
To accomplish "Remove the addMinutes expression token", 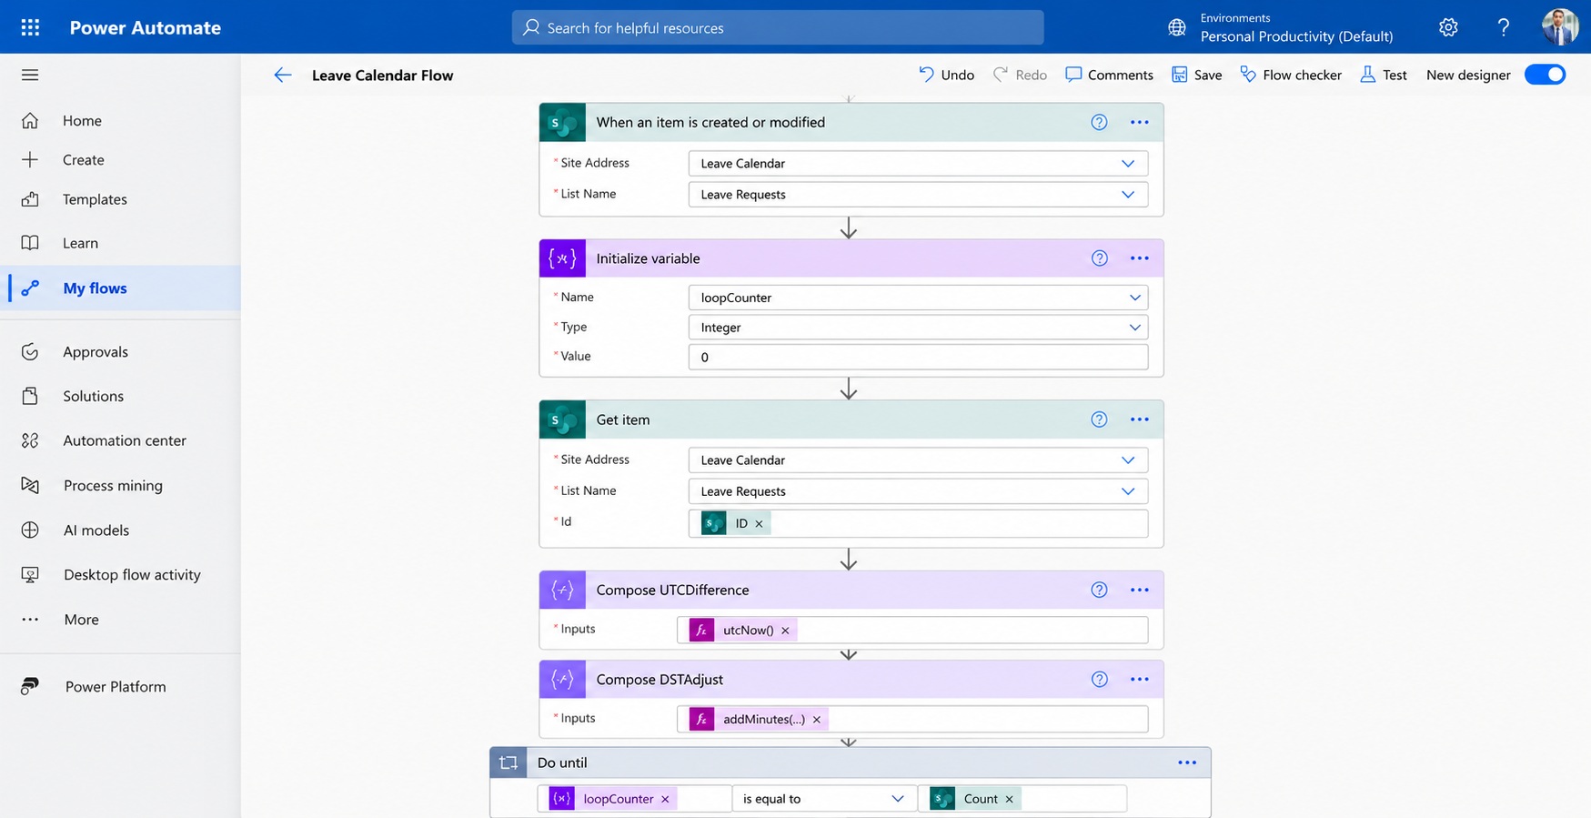I will (816, 719).
